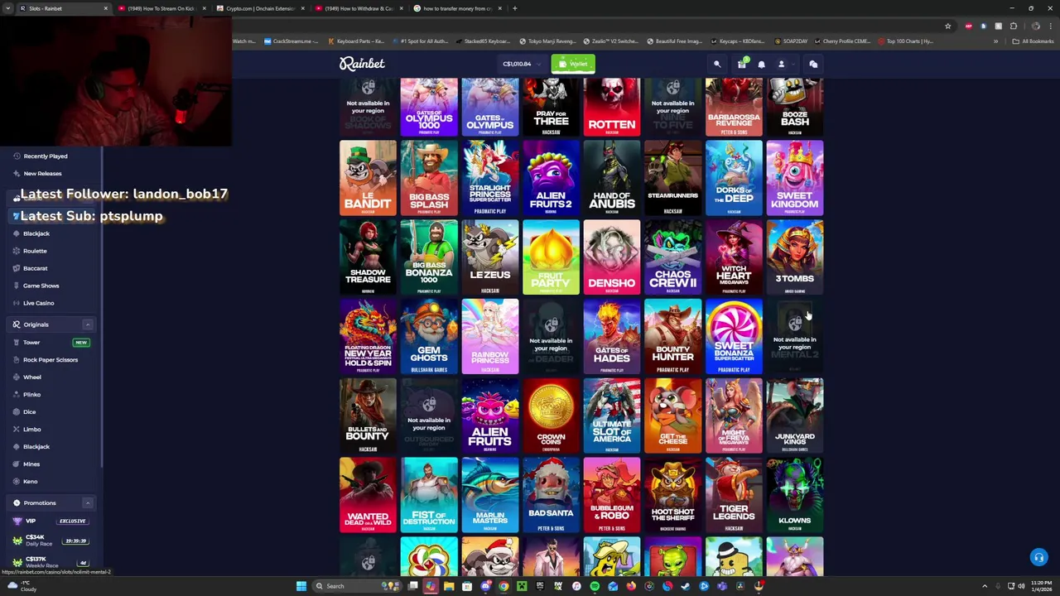Open Spotify from the taskbar
1060x596 pixels.
(595, 586)
